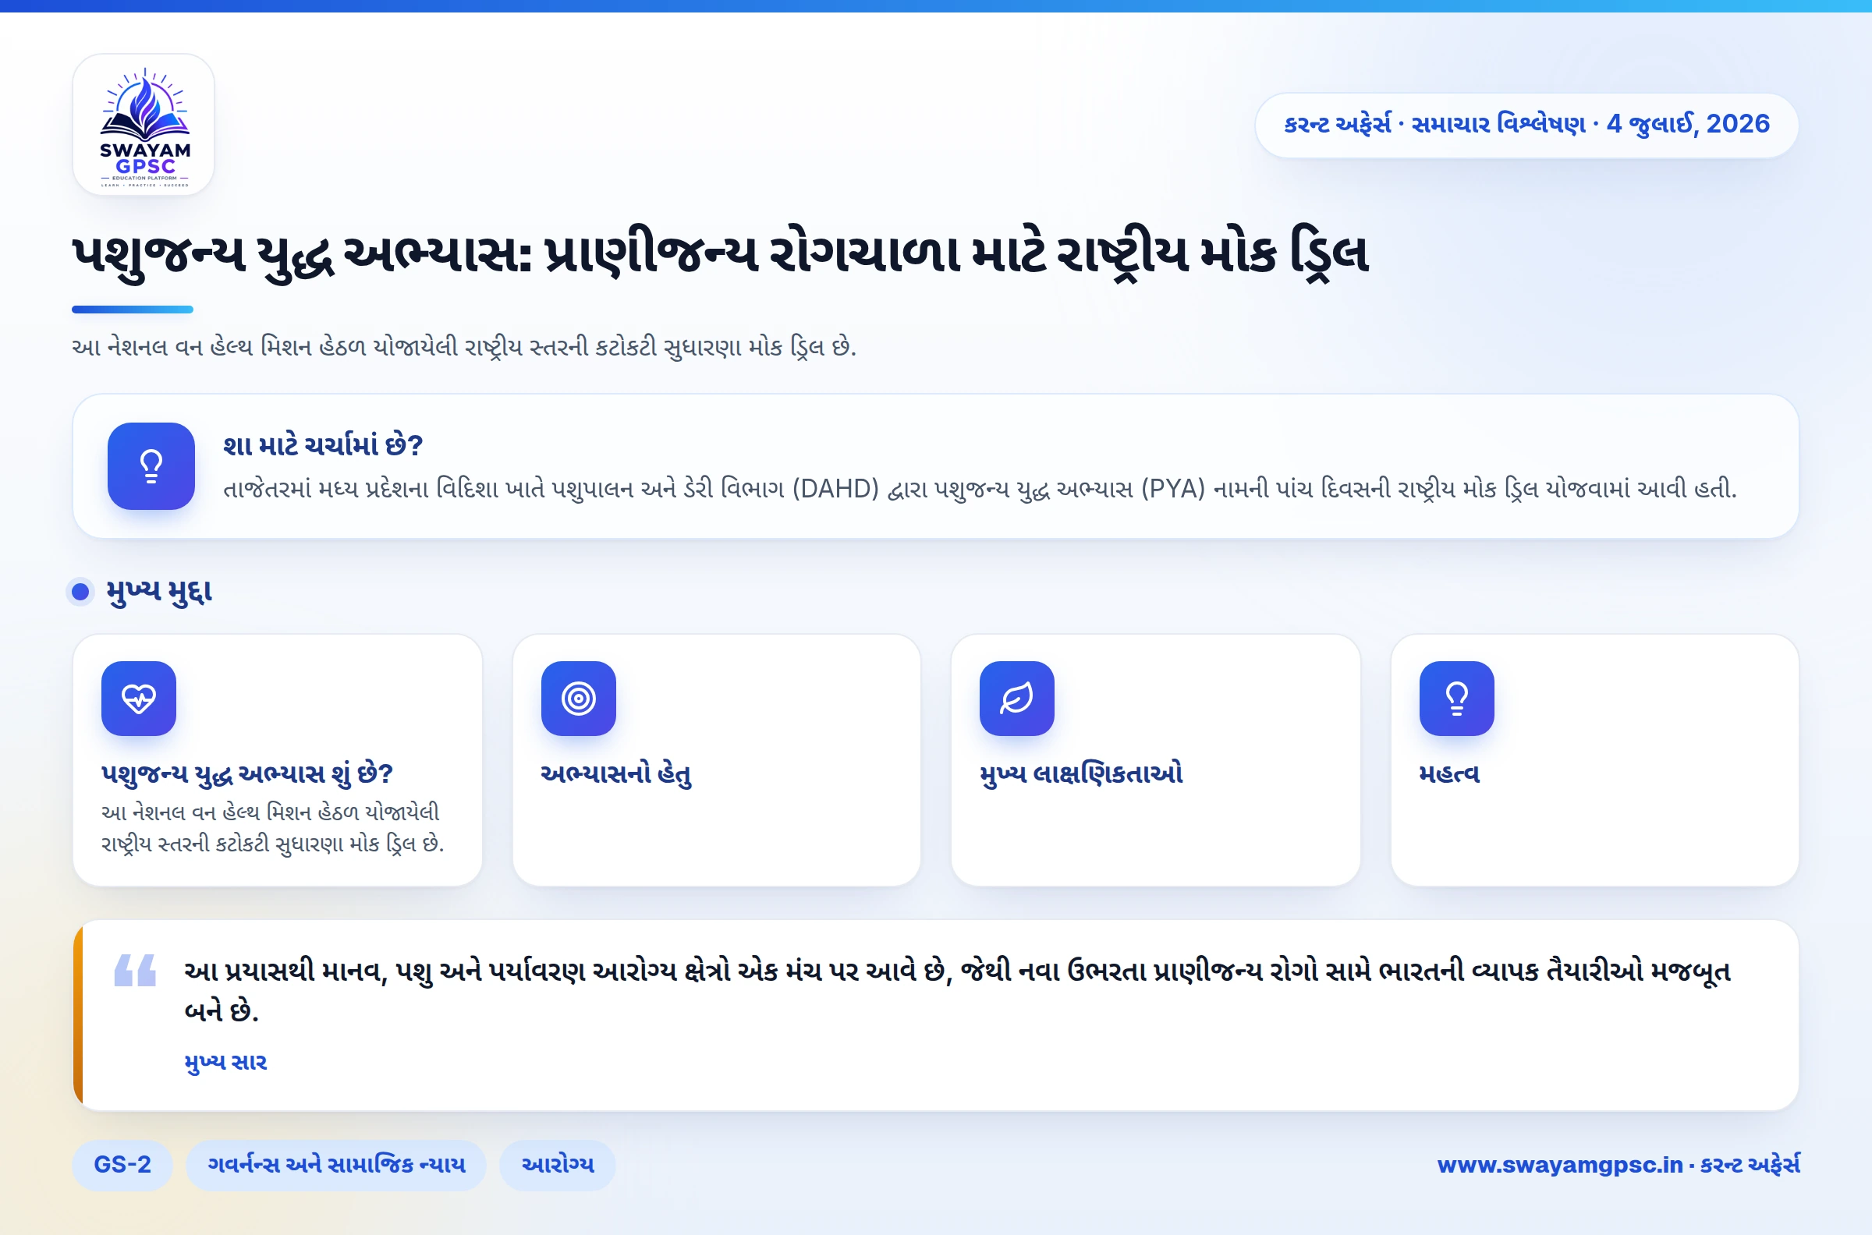This screenshot has width=1872, height=1235.
Task: Click the subtitle sentence below the headline
Action: 464,348
